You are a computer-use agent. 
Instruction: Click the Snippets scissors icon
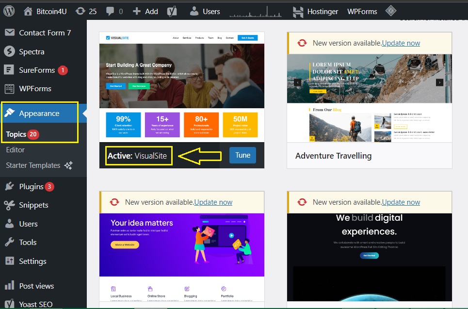(9, 205)
